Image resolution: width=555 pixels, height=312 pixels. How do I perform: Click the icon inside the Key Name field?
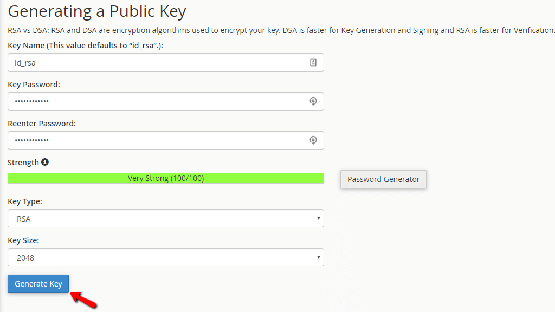[313, 62]
